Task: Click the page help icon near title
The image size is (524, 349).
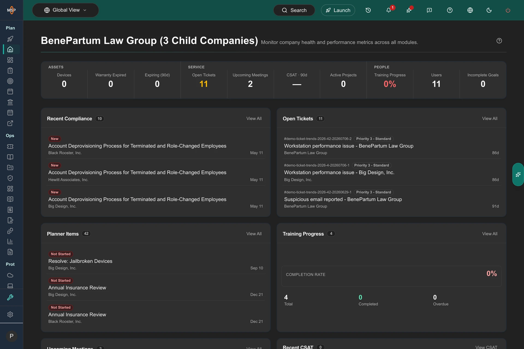Action: tap(499, 41)
